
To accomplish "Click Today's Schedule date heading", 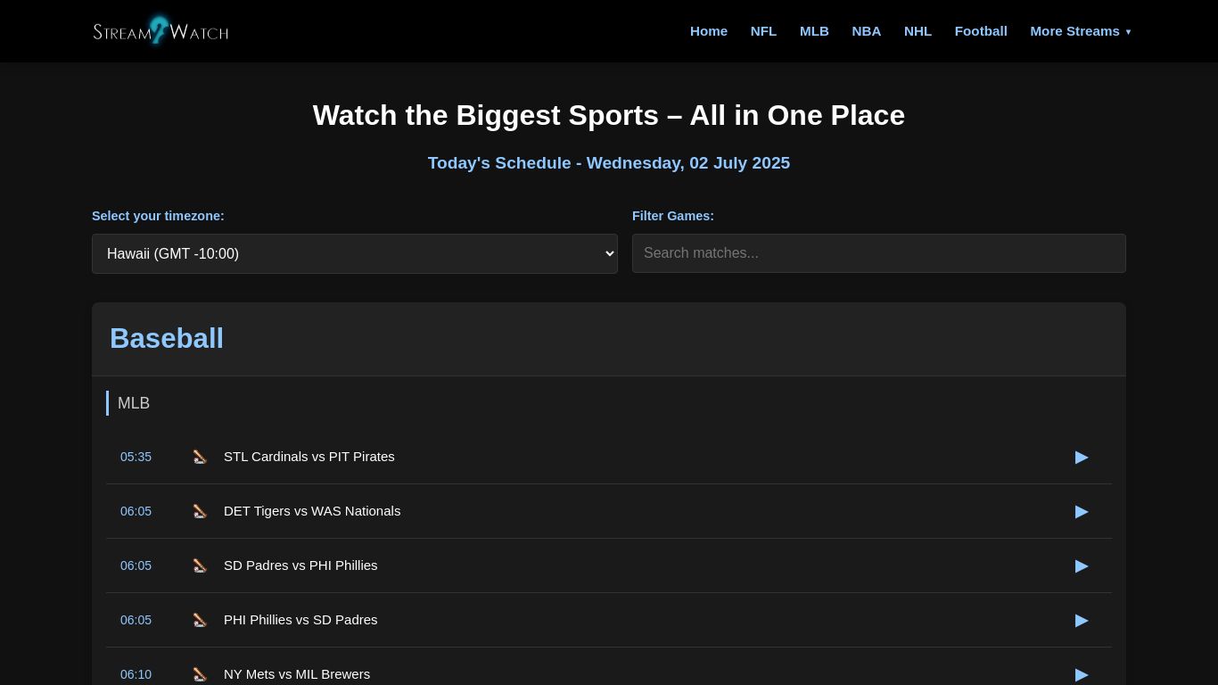I will (x=609, y=163).
